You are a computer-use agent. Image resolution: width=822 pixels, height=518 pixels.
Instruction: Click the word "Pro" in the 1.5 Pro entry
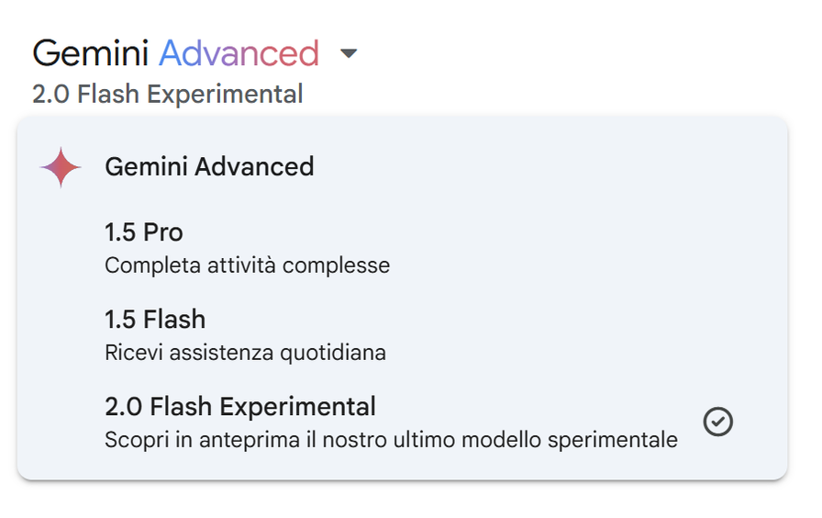pyautogui.click(x=163, y=233)
